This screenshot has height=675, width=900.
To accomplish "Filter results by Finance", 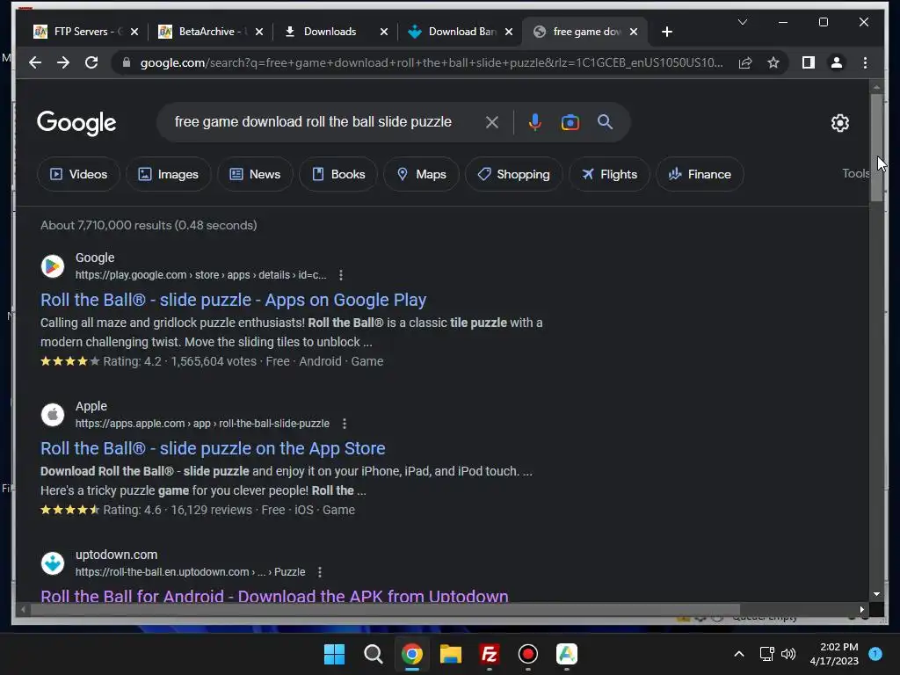I will 700,174.
